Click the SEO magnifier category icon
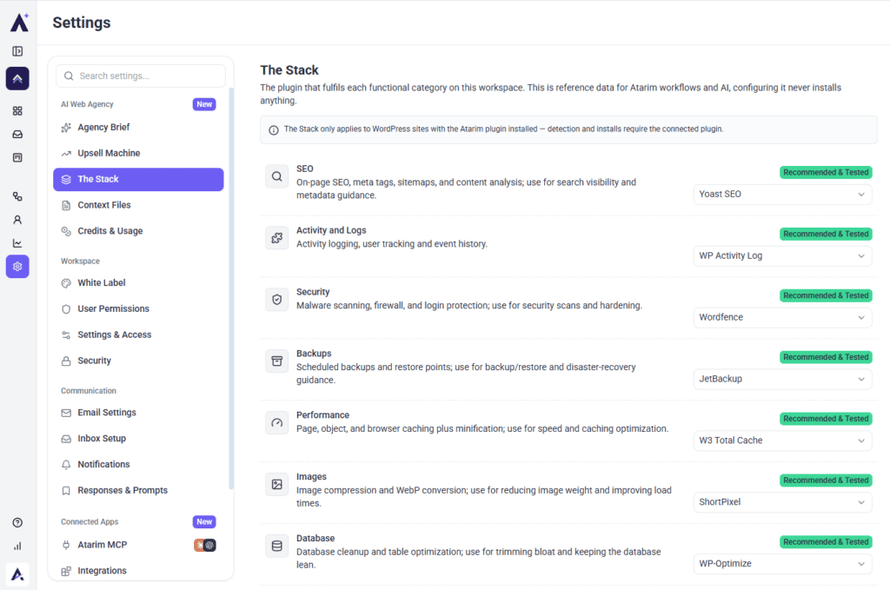Viewport: 890px width, 590px height. click(x=277, y=176)
